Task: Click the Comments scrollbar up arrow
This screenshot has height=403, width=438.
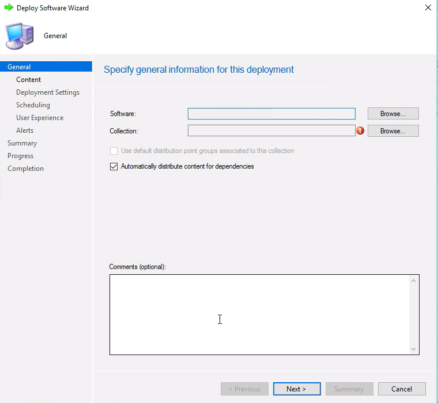Action: click(414, 281)
